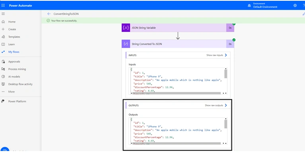305x153 pixels.
Task: Collapse String Converted To JSON action
Action: click(178, 44)
